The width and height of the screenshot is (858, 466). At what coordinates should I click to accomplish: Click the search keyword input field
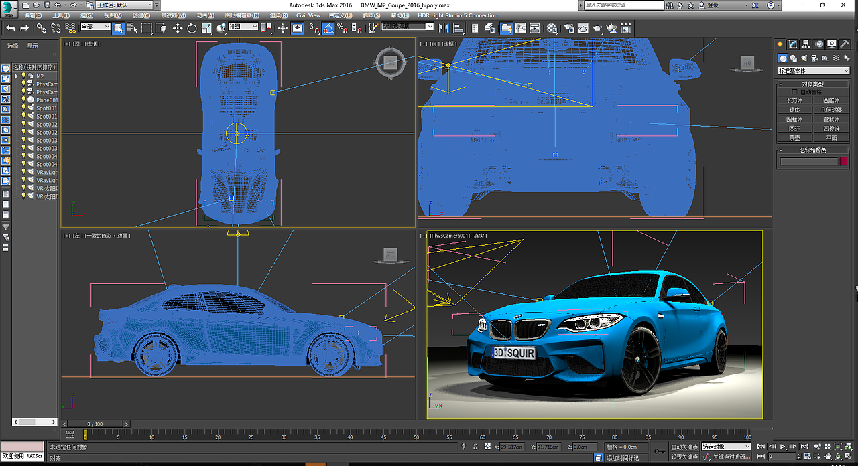(623, 5)
